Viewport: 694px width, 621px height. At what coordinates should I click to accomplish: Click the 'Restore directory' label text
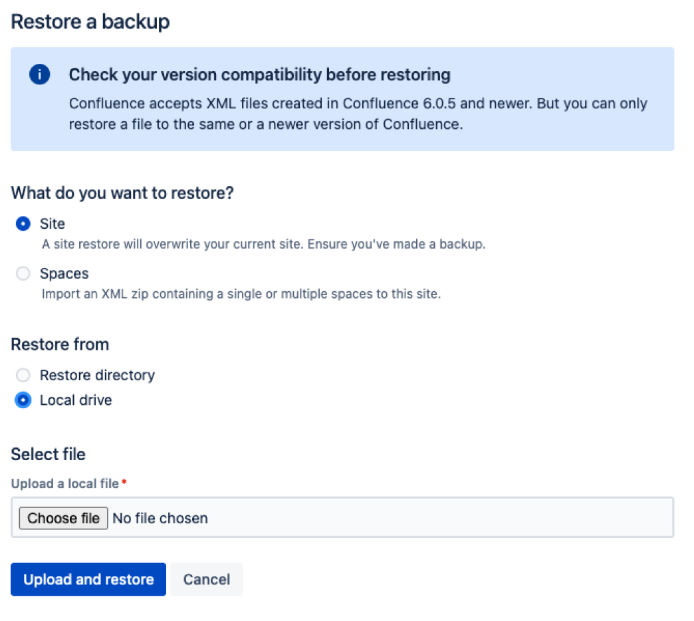pos(97,375)
